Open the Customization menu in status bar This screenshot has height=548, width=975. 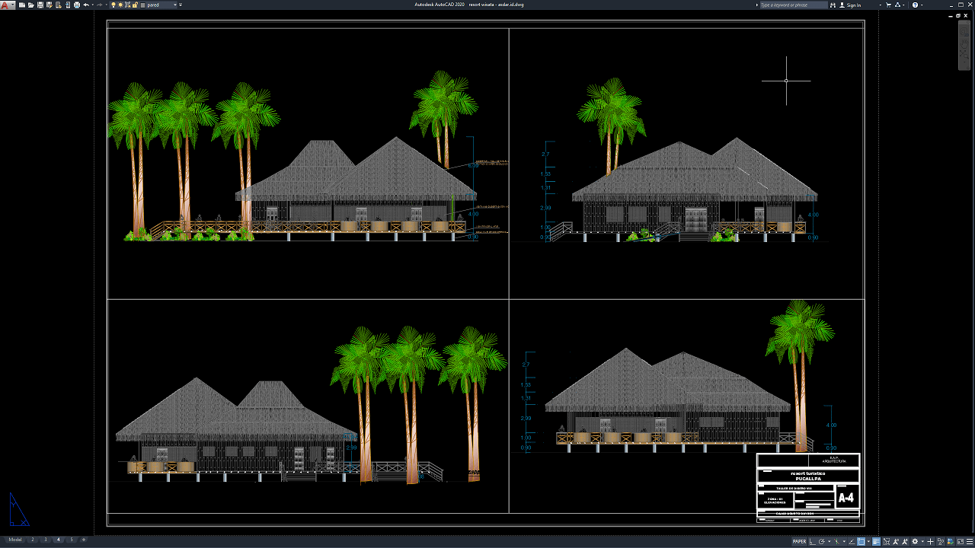pyautogui.click(x=969, y=542)
